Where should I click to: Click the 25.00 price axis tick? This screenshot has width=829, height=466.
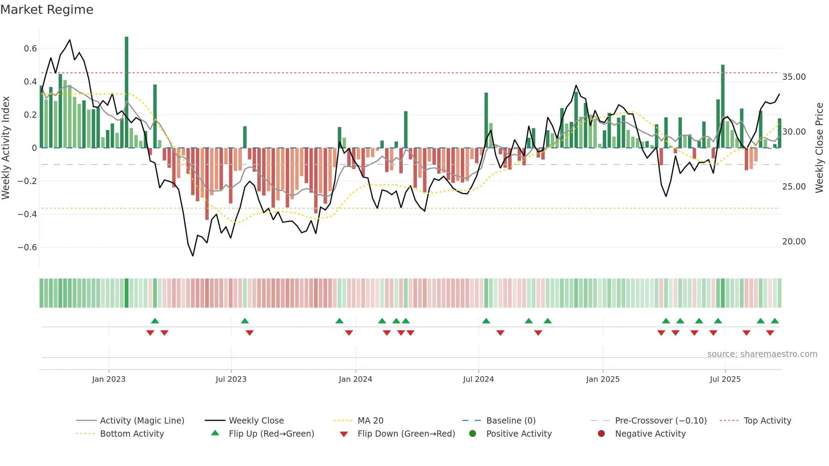click(794, 186)
